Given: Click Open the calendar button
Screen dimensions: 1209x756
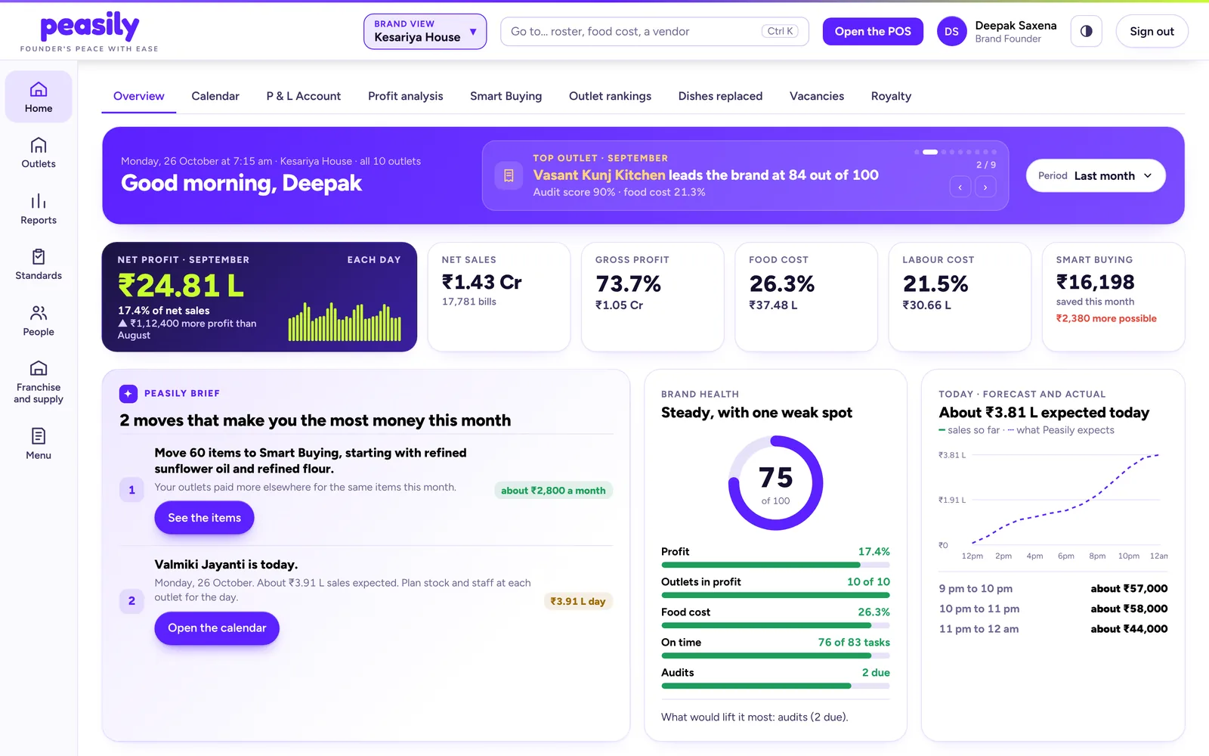Looking at the screenshot, I should 217,628.
